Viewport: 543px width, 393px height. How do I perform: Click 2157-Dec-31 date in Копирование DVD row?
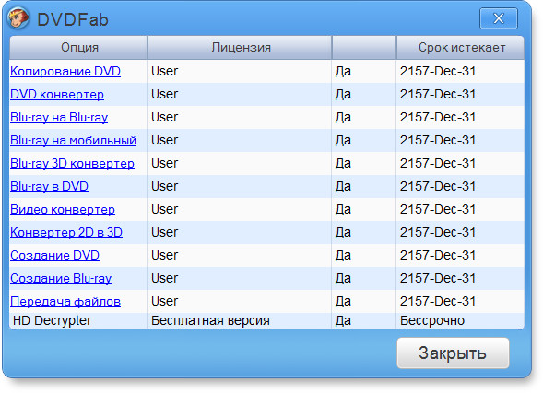click(x=438, y=71)
